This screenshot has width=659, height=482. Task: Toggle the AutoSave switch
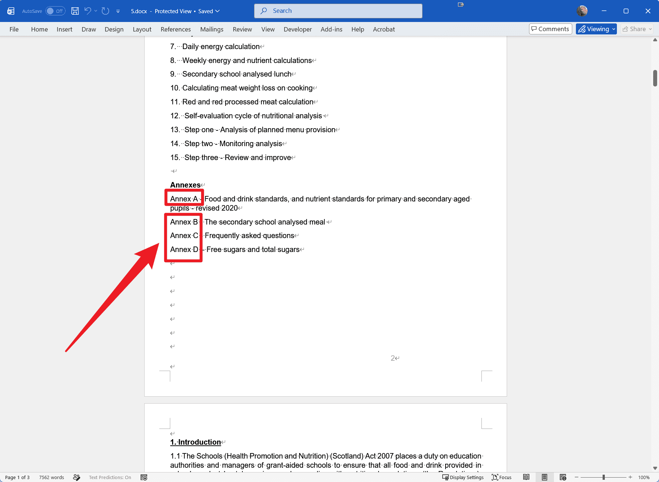pyautogui.click(x=55, y=11)
